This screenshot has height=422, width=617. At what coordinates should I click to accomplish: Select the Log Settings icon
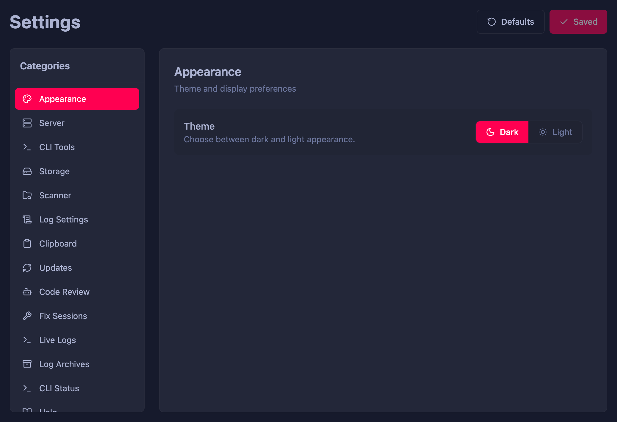[x=27, y=219]
